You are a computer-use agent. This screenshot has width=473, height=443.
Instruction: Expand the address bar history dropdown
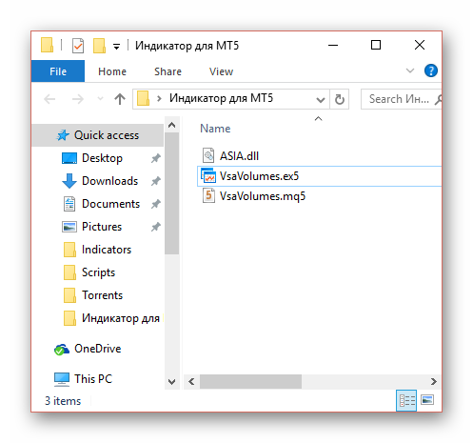click(321, 100)
